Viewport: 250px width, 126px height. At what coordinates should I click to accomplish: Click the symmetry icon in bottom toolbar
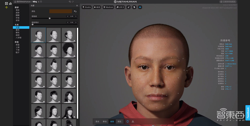click(x=127, y=121)
